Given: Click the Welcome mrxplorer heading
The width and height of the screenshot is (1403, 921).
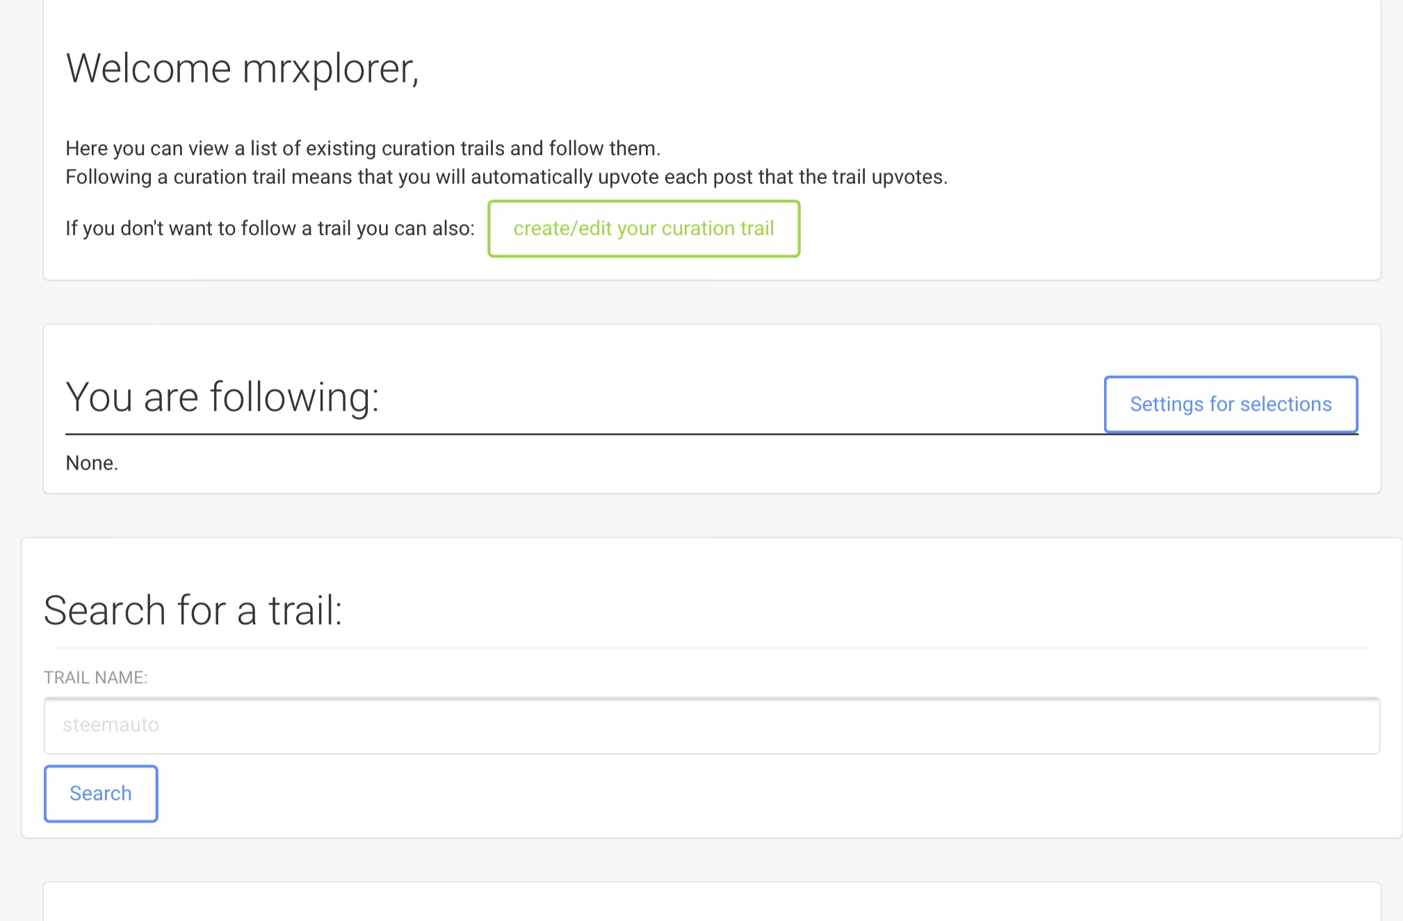Looking at the screenshot, I should 242,69.
